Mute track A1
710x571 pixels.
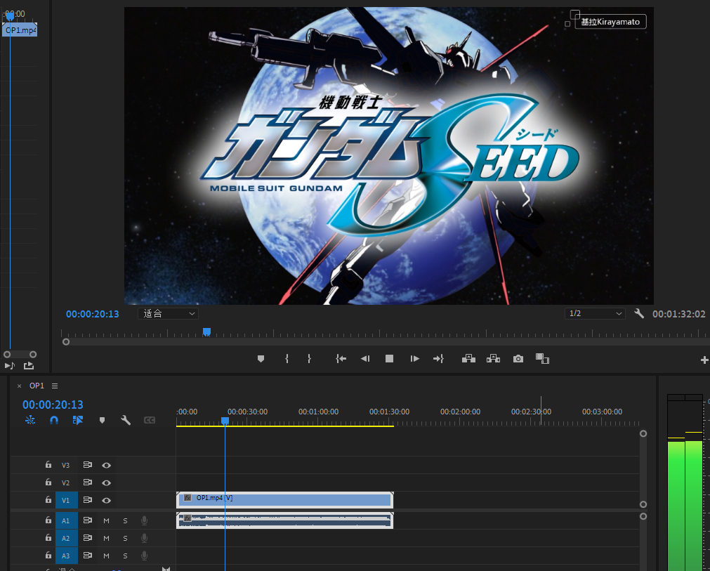(x=107, y=520)
